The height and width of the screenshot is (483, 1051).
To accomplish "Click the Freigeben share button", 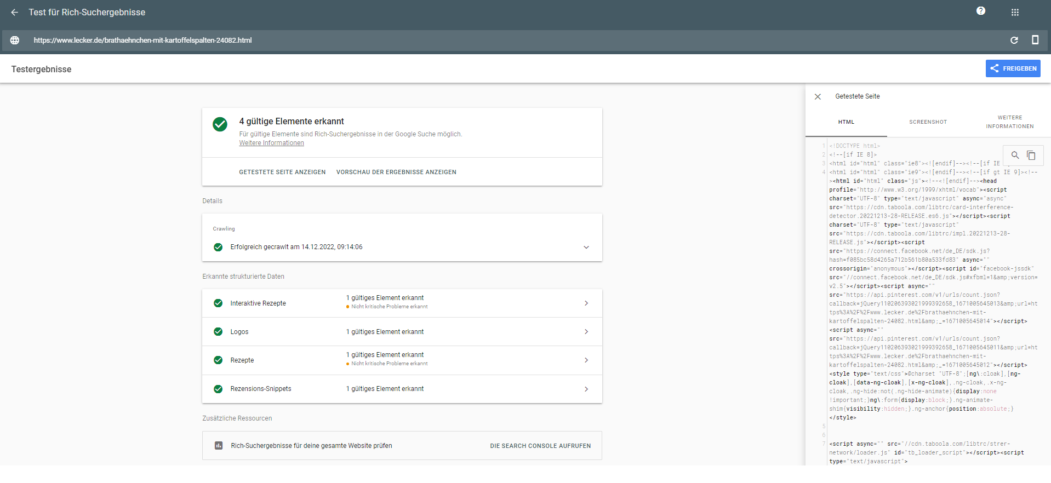I will click(1013, 68).
